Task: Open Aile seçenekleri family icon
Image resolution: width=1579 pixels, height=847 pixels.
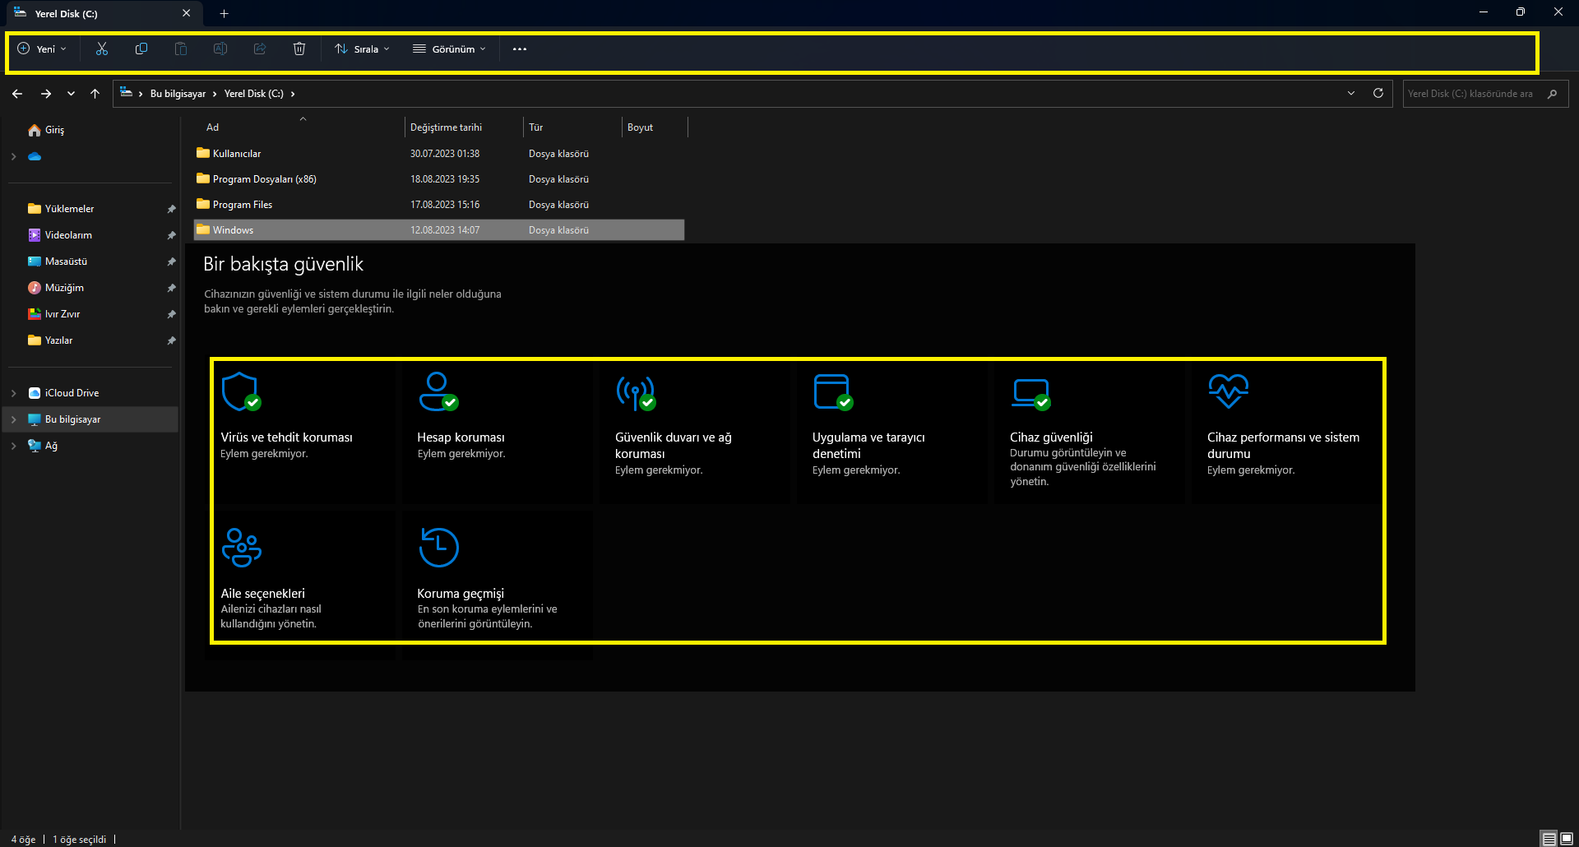Action: tap(242, 548)
